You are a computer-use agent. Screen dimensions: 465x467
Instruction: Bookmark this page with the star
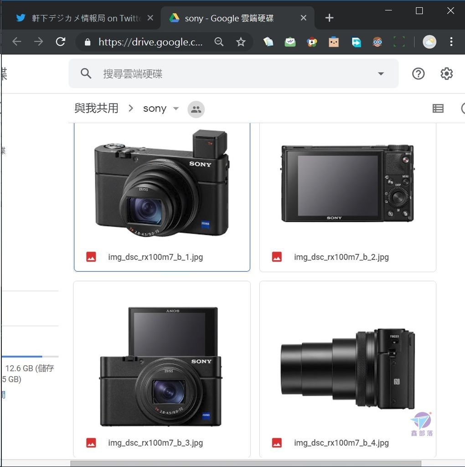point(241,42)
